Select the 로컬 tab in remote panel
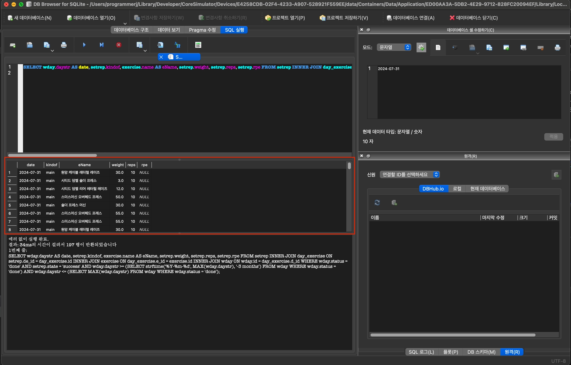The height and width of the screenshot is (365, 571). point(457,189)
